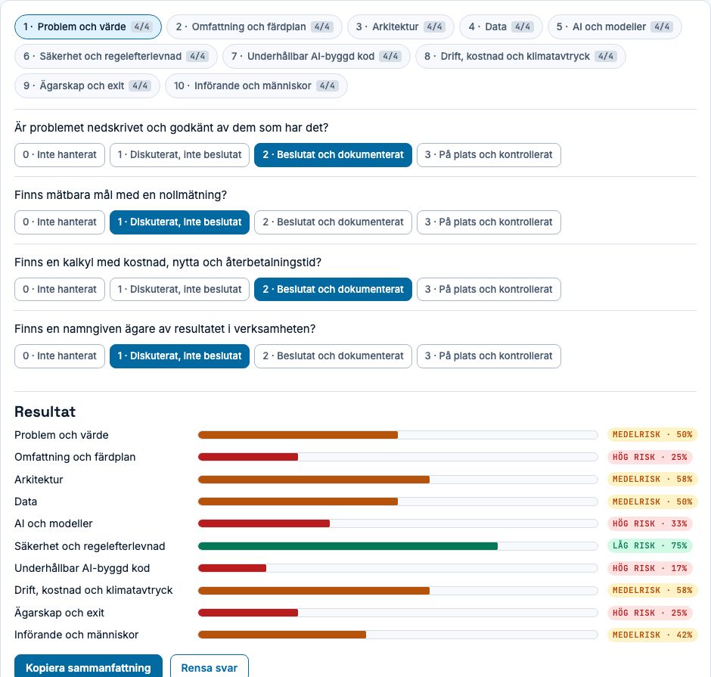Select 'Beslutat och dokumenterat' under 'problemet nedskrivet'
711x677 pixels.
click(x=333, y=155)
